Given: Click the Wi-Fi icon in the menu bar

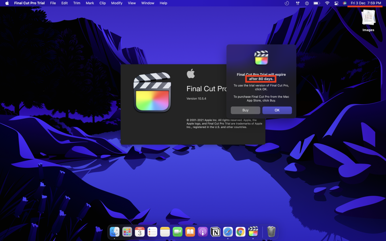Looking at the screenshot, I should click(x=327, y=3).
